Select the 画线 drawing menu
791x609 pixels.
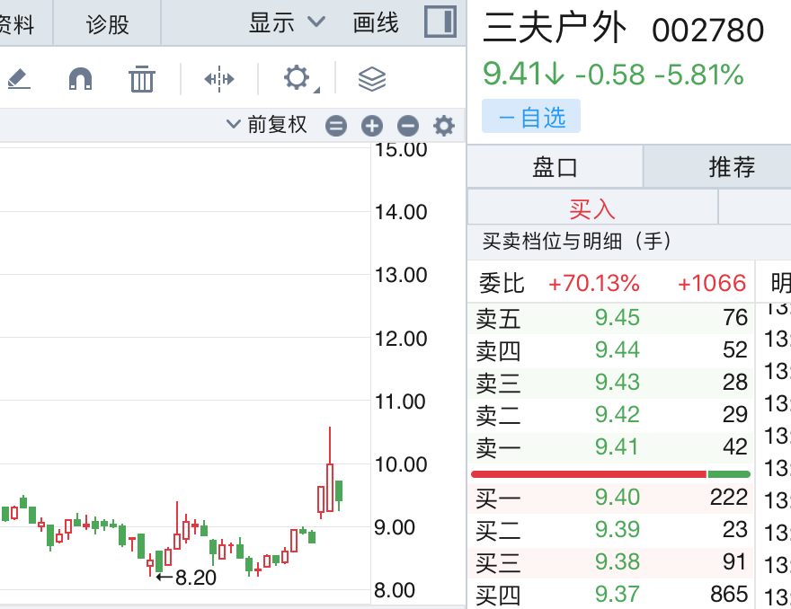point(376,22)
